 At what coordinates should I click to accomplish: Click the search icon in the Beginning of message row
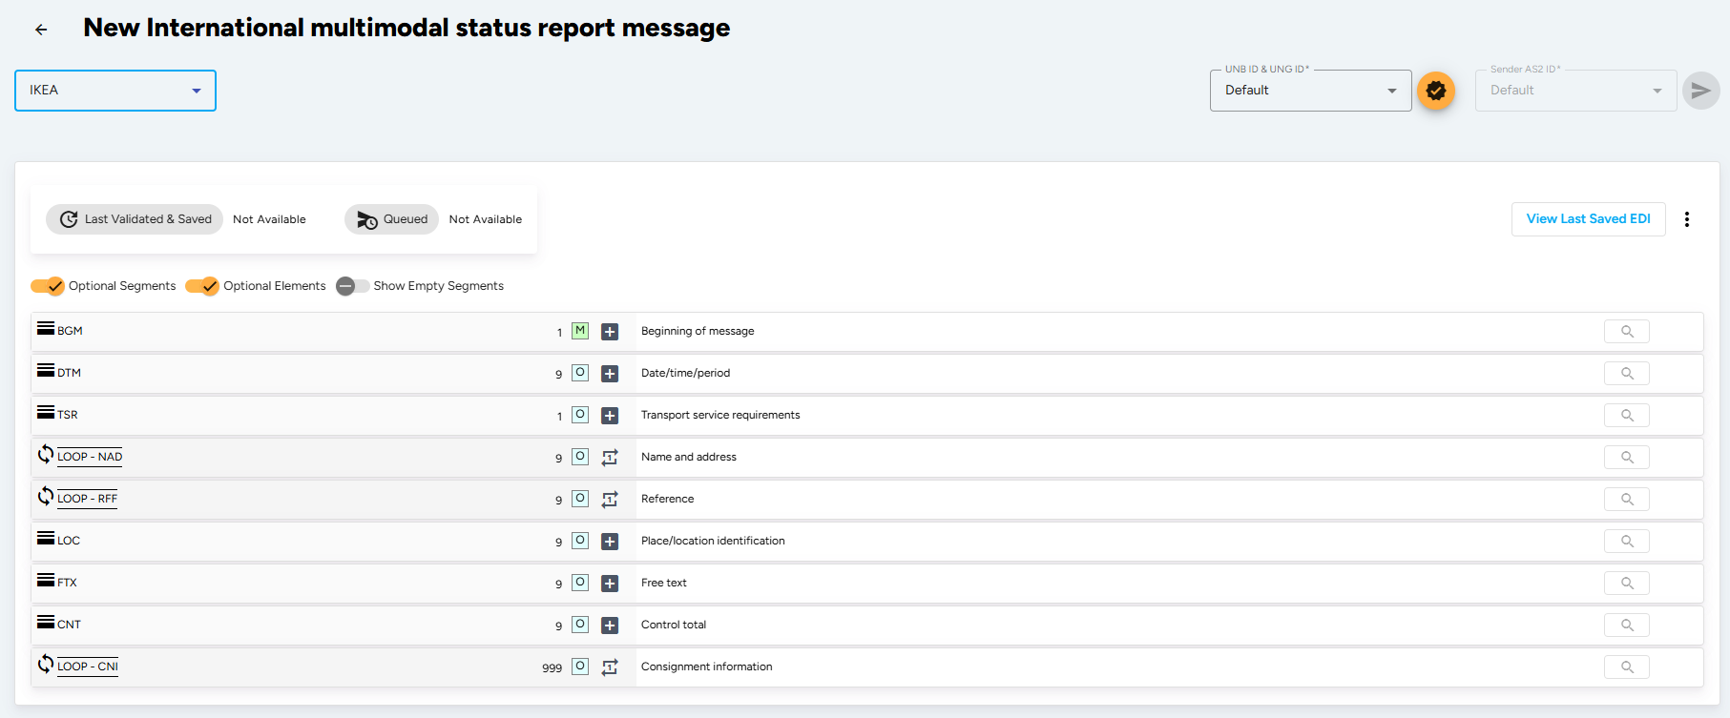click(x=1627, y=332)
